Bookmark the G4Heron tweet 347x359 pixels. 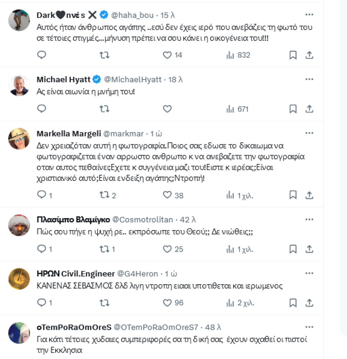(x=293, y=303)
